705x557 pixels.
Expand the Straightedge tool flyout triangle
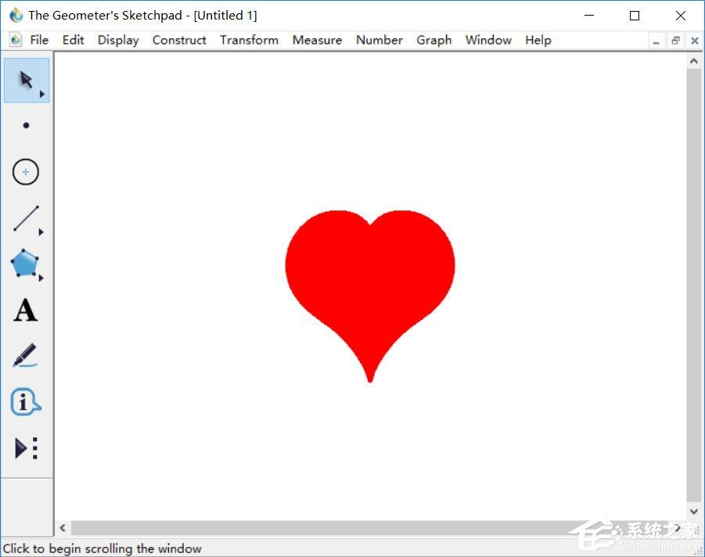(41, 232)
